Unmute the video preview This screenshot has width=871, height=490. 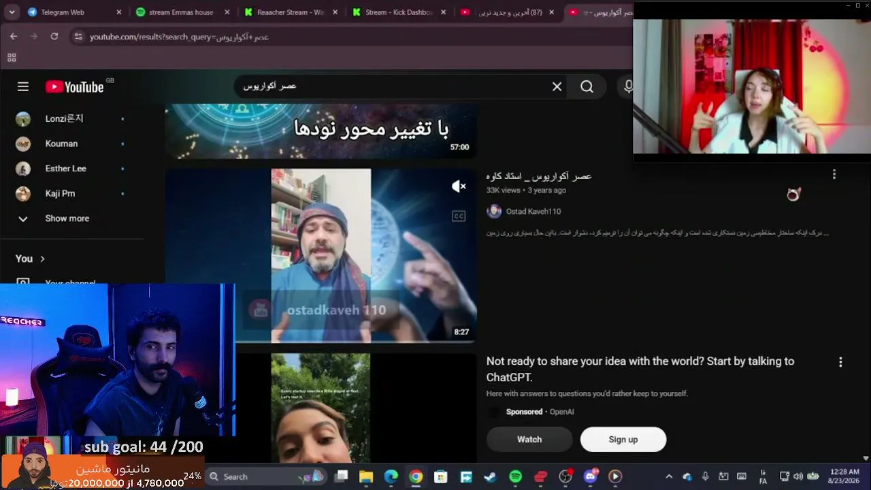(459, 186)
